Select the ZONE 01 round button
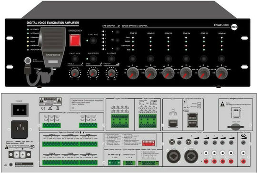Viewport: 257px width, 173px height. click(133, 59)
